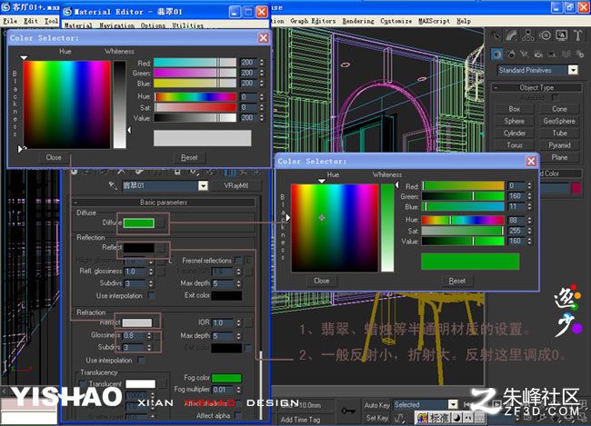Open the Customize menu
This screenshot has height=426, width=591.
[396, 21]
